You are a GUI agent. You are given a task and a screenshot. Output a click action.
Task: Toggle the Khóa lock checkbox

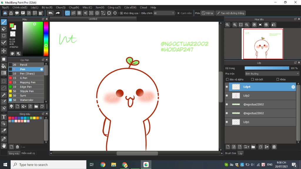278,80
